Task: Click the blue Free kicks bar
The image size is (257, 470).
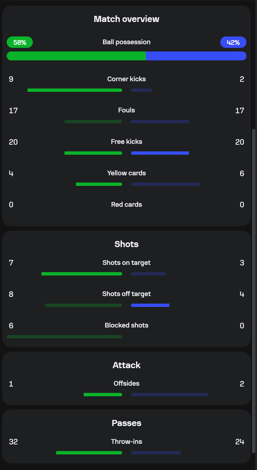Action: pos(160,153)
